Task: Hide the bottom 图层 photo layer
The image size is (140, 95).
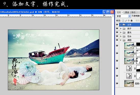Action: (117, 83)
